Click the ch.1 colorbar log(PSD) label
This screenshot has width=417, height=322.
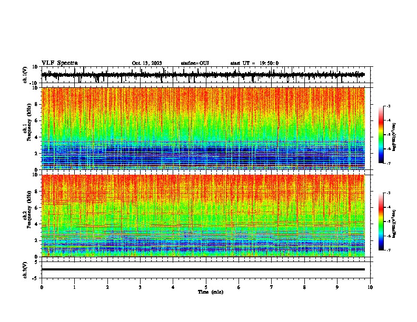coord(394,137)
